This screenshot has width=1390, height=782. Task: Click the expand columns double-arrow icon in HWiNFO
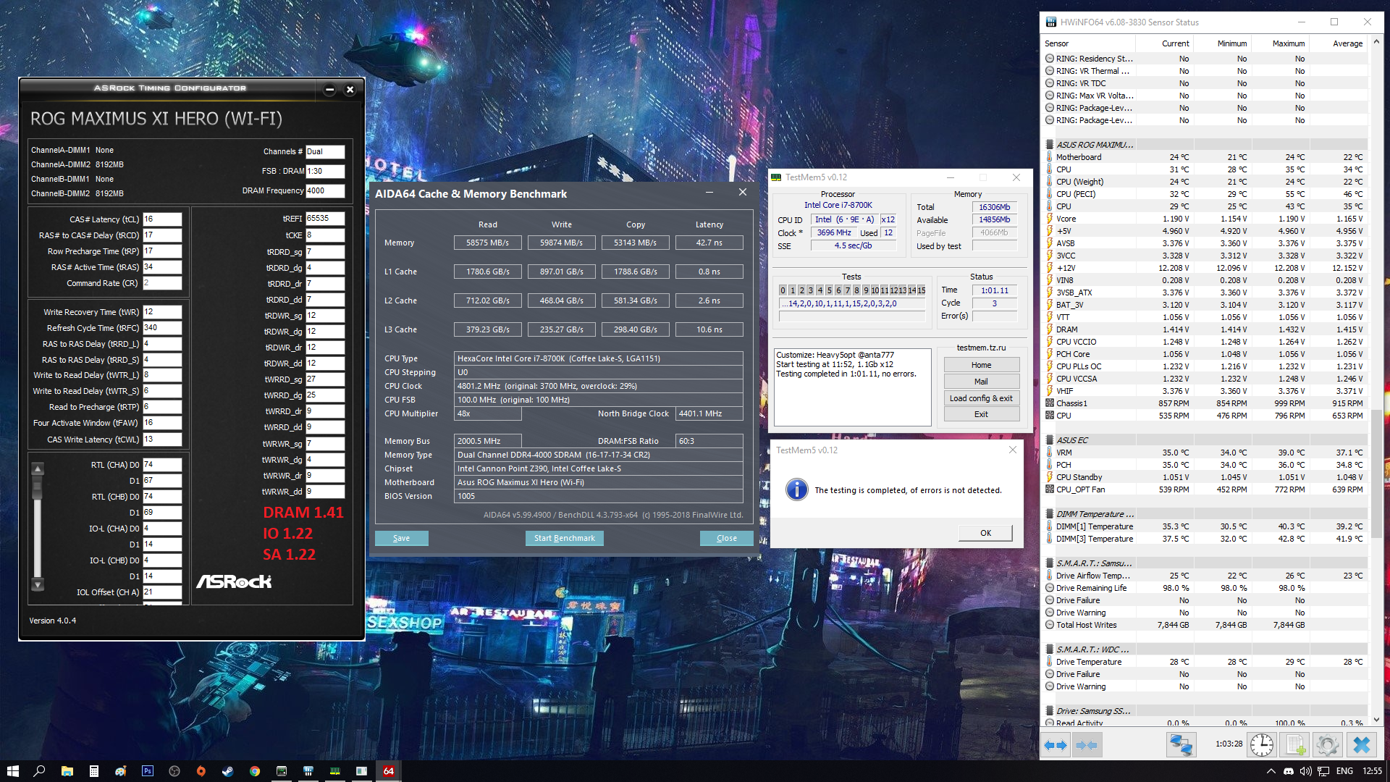(x=1056, y=744)
